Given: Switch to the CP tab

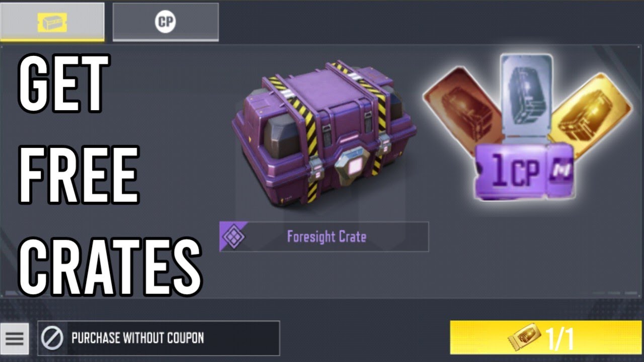Looking at the screenshot, I should (166, 22).
